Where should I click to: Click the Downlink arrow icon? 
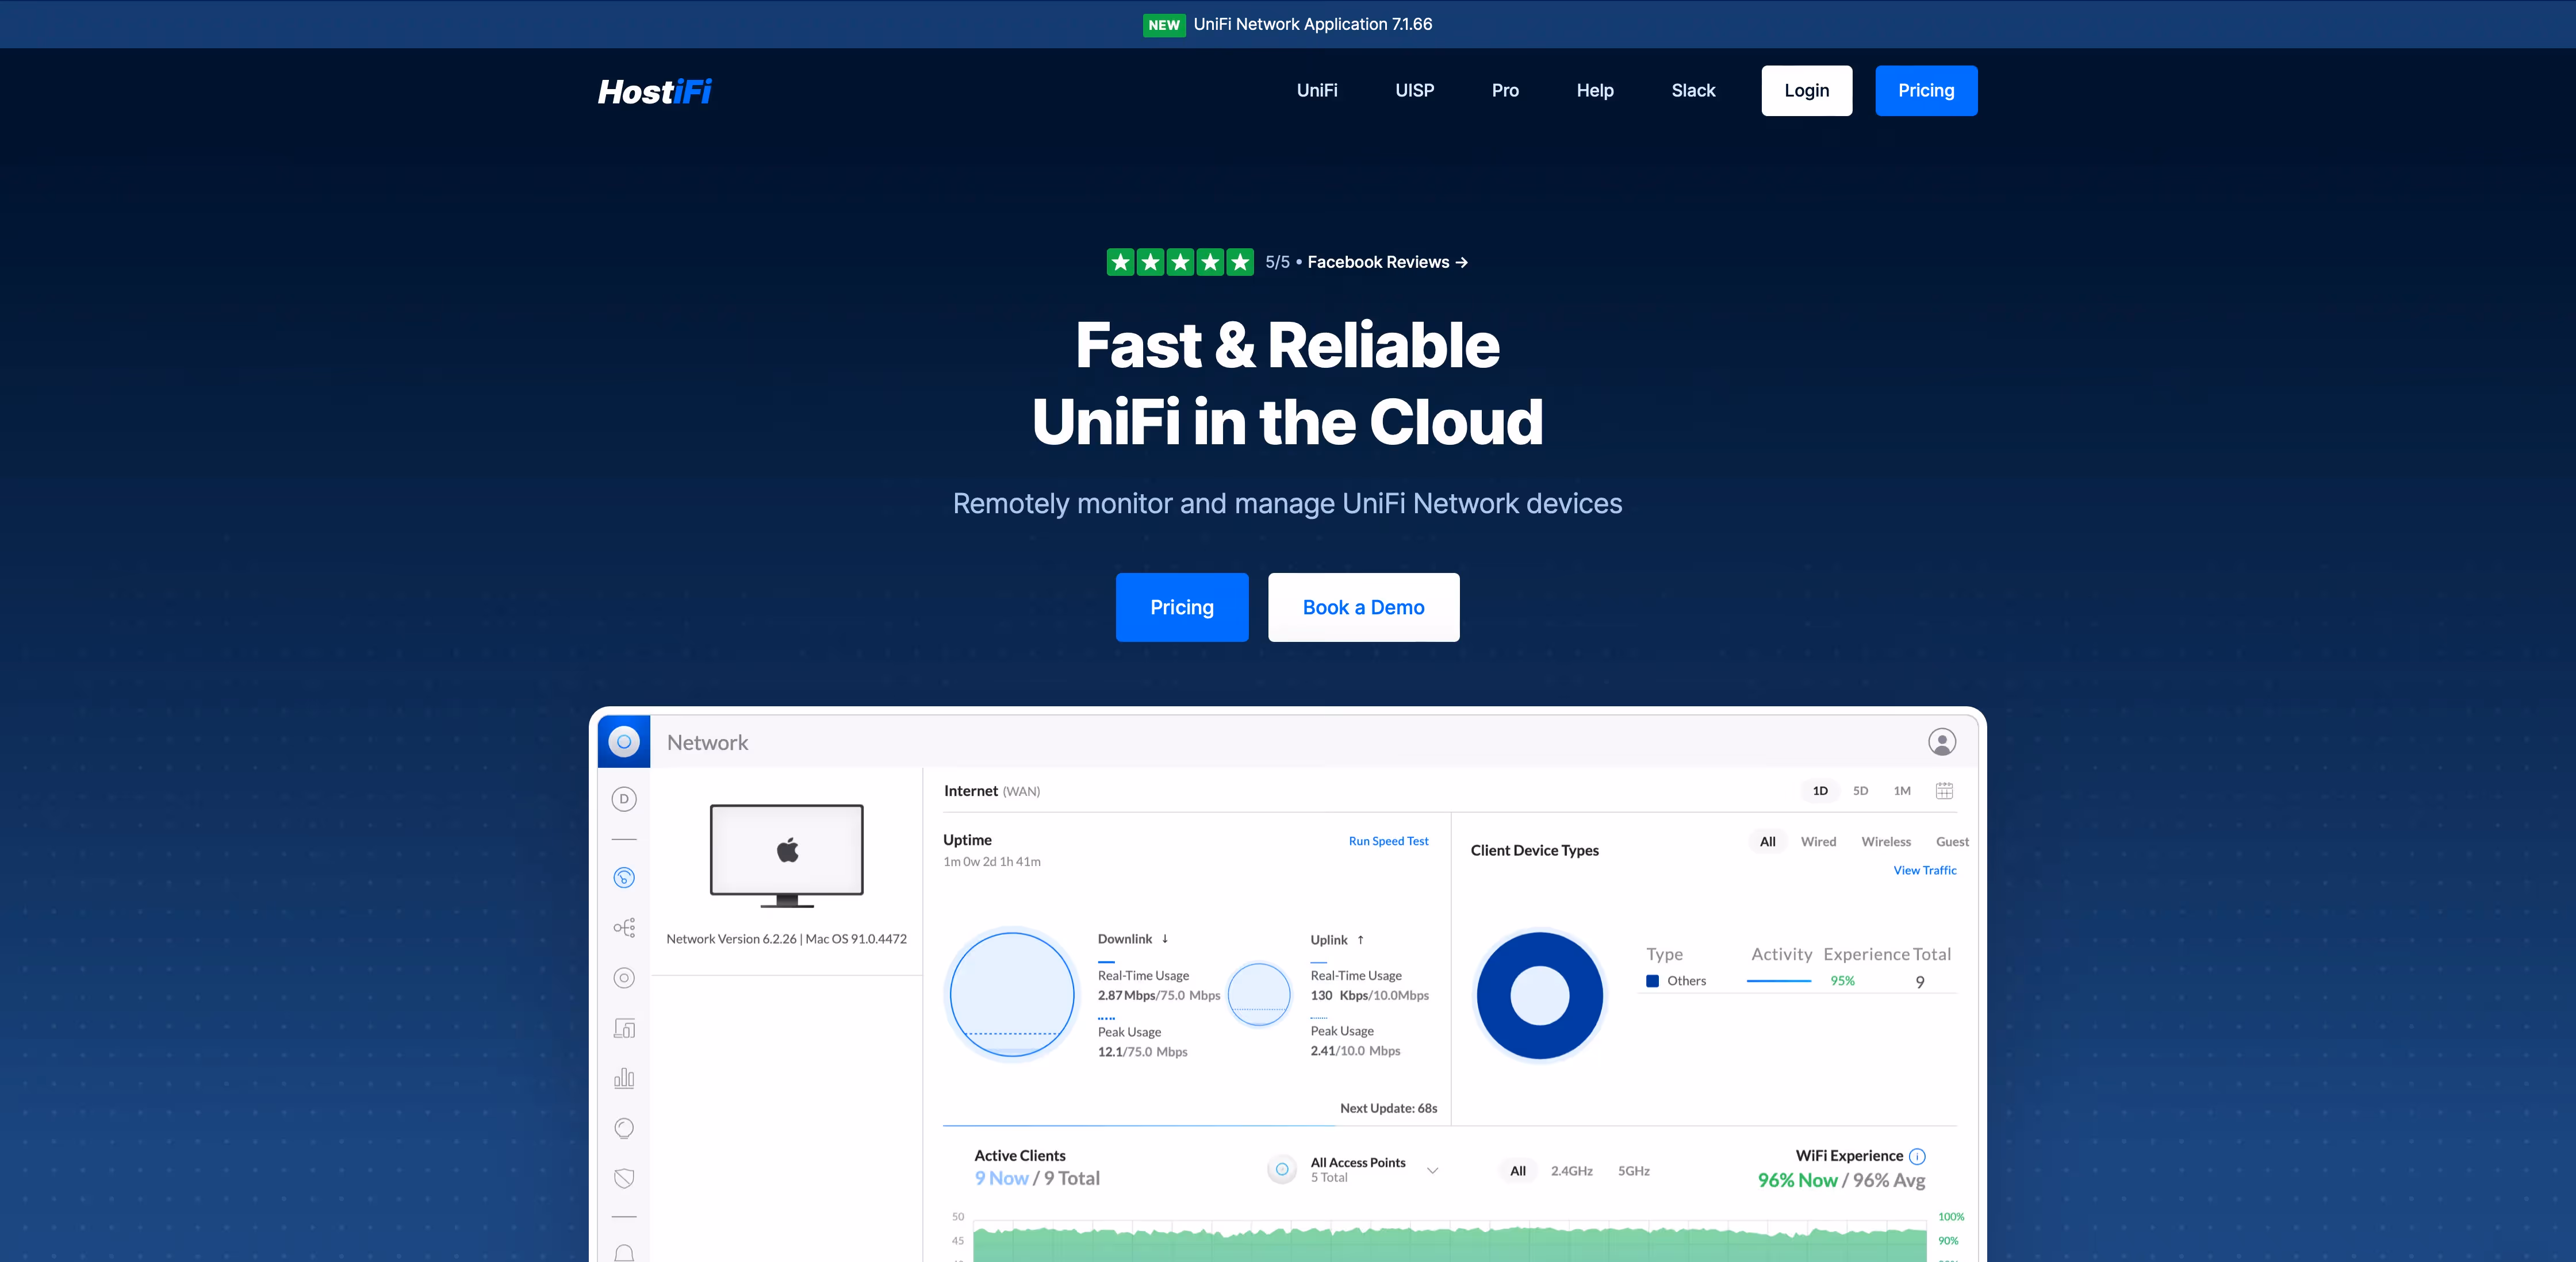click(x=1165, y=938)
